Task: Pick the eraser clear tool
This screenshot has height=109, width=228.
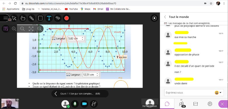Action: 58,18
